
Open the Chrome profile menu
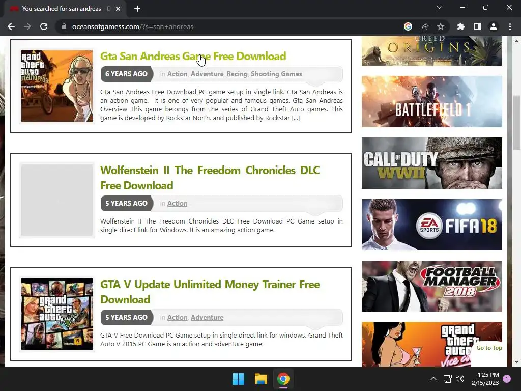click(x=494, y=26)
